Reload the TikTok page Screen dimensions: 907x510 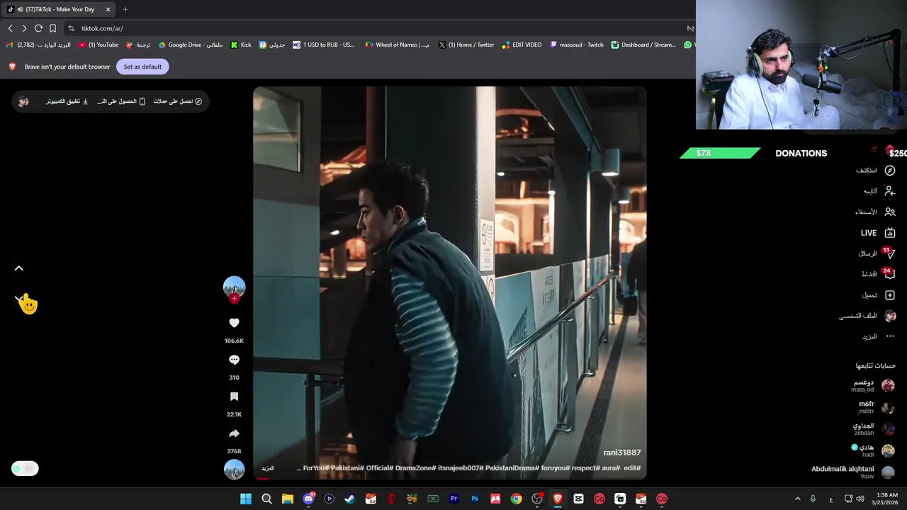38,28
